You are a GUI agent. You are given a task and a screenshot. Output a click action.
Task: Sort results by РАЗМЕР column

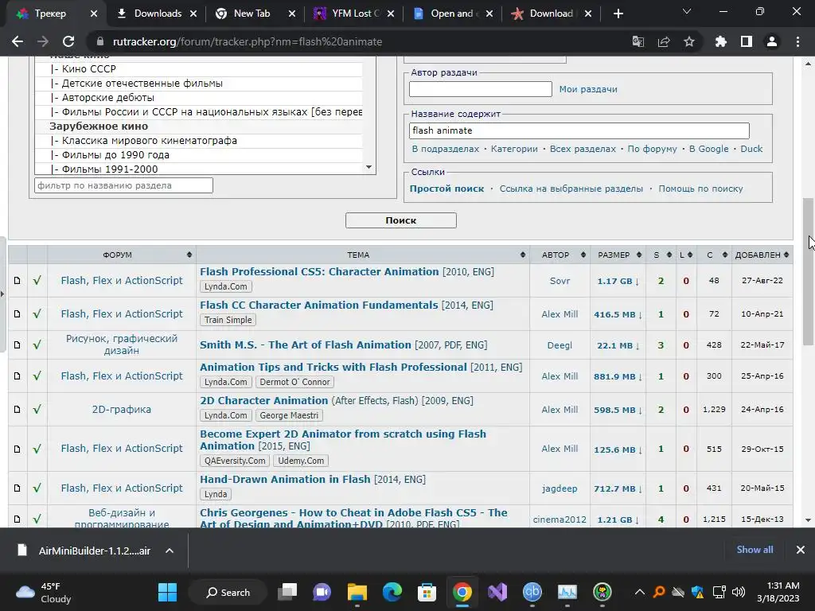tap(618, 255)
